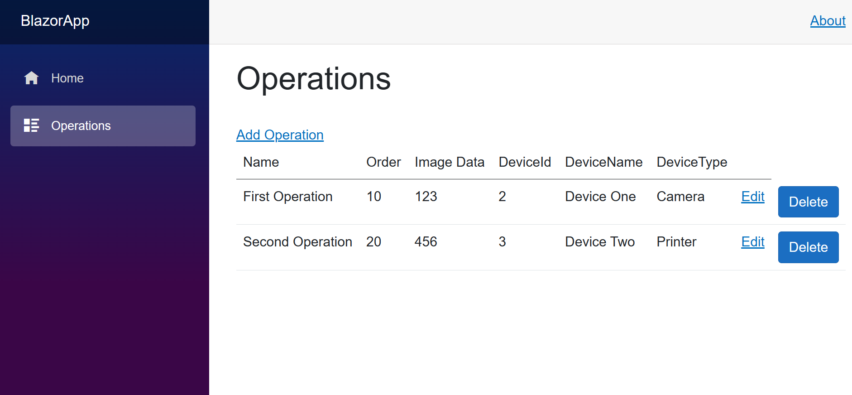The image size is (852, 395).
Task: Click the DeviceType column header
Action: pos(692,162)
